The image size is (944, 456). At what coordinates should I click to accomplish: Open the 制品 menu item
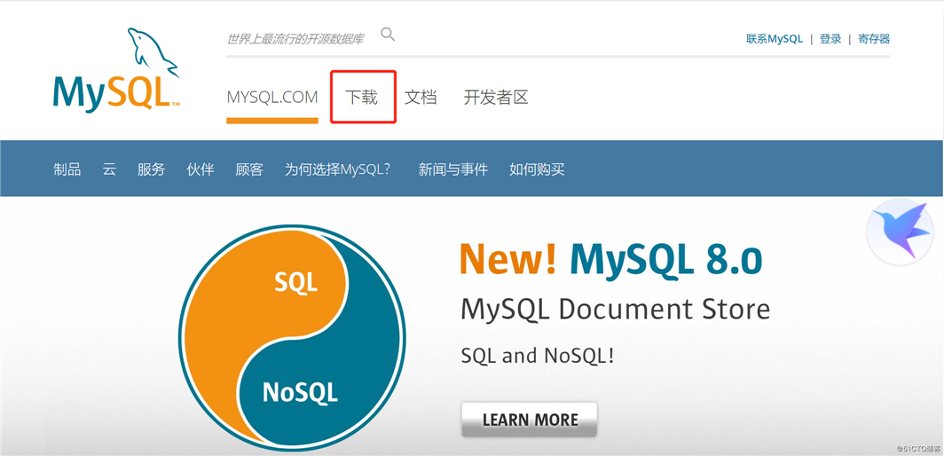(x=67, y=169)
